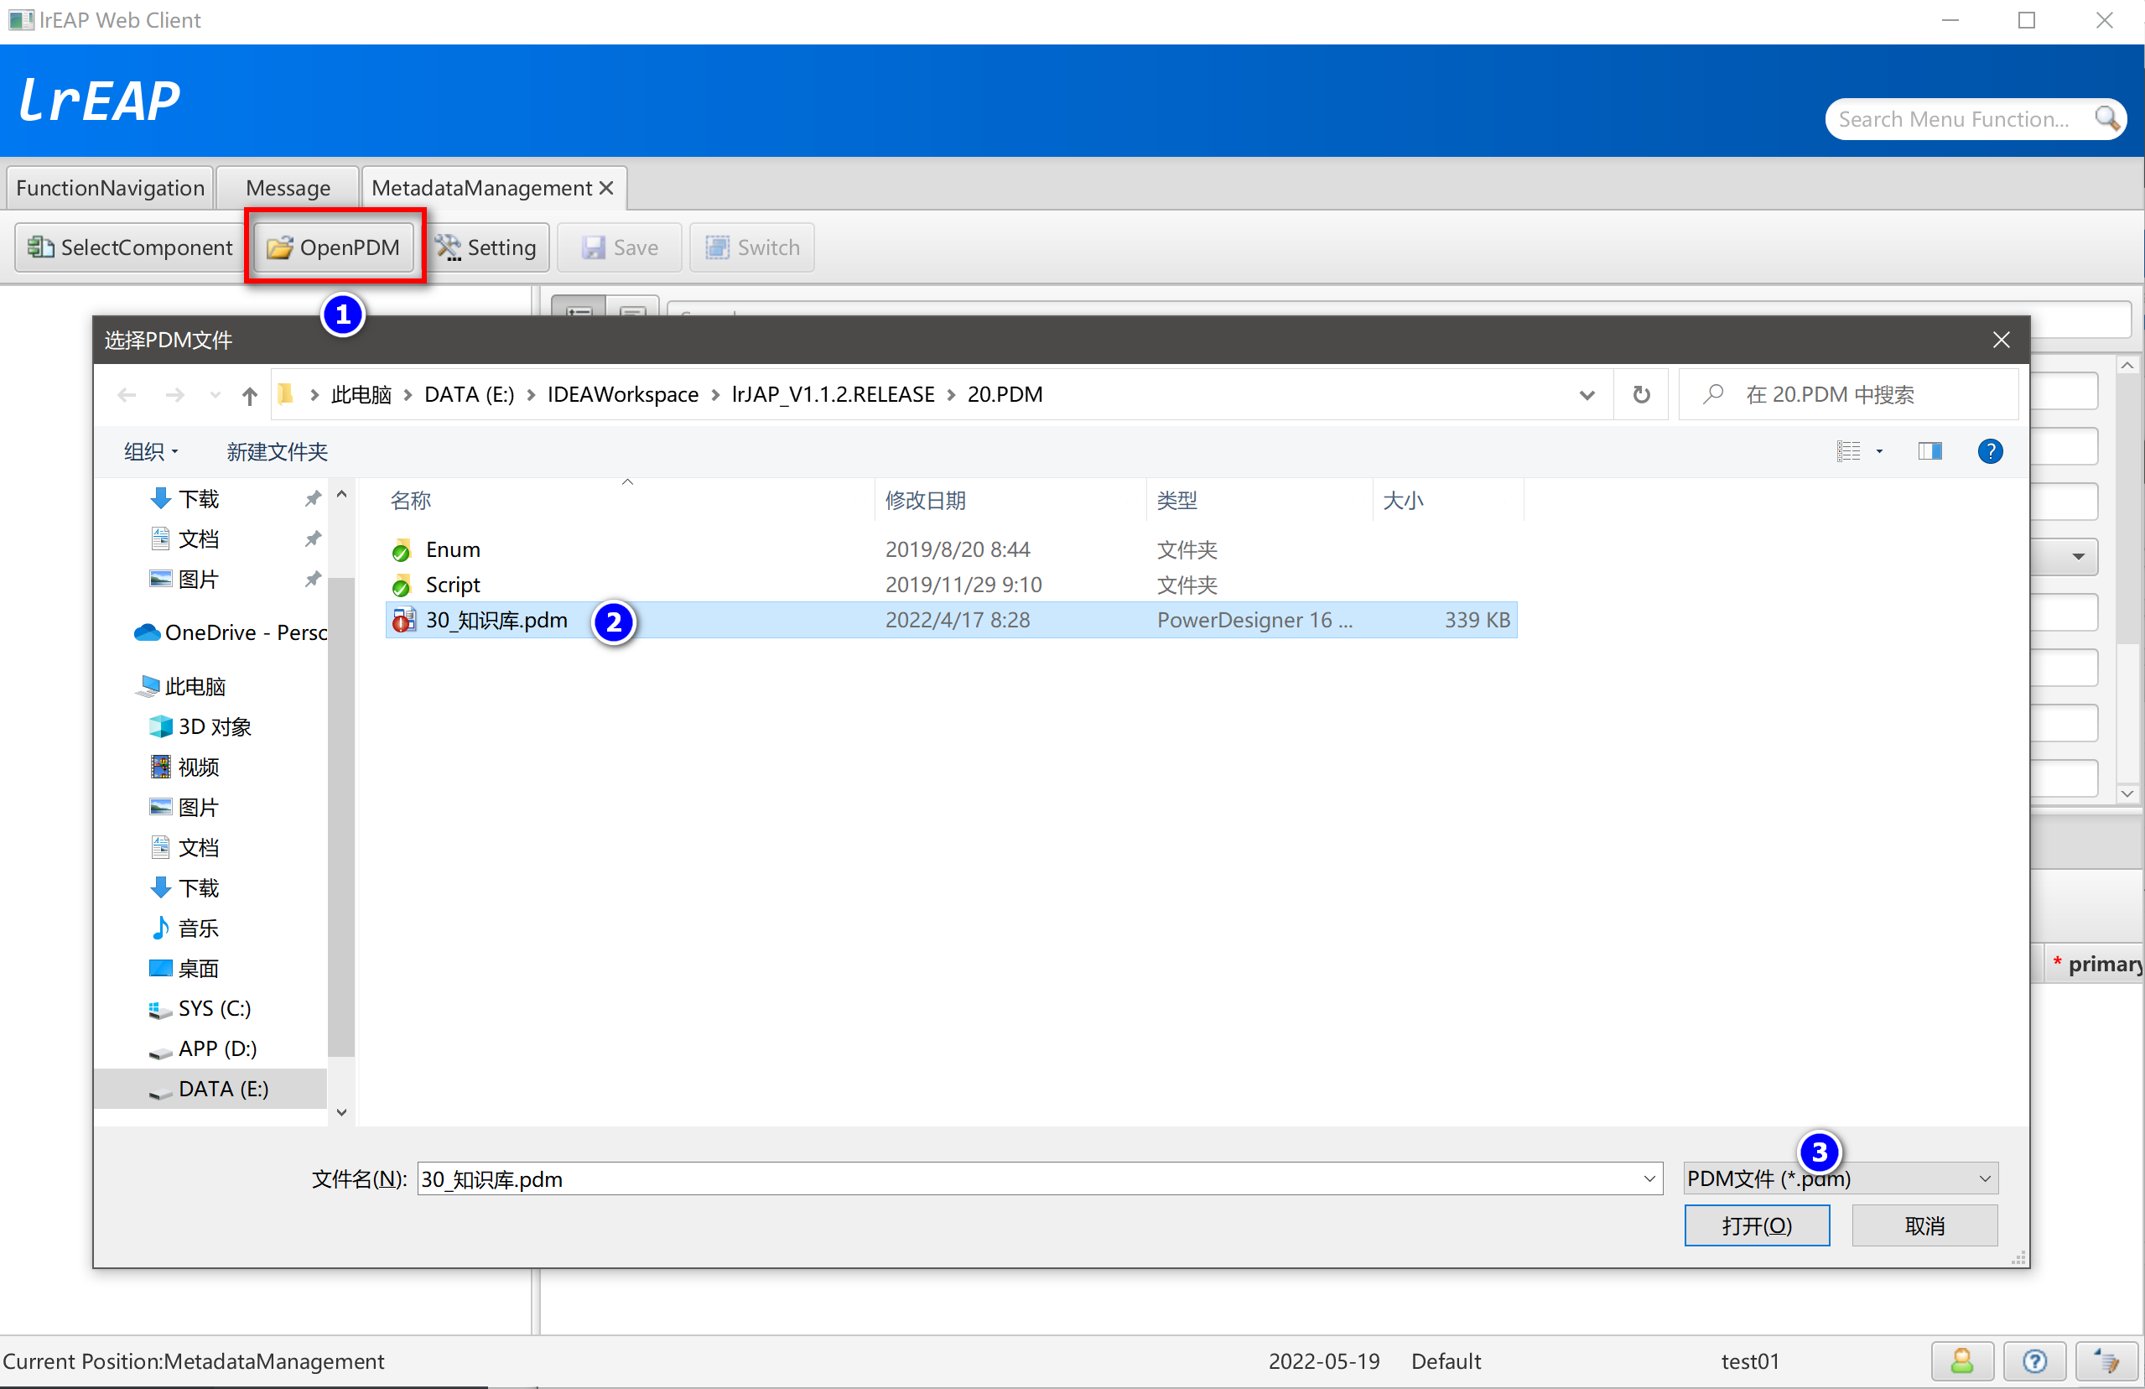2145x1389 pixels.
Task: Select the 30_知识库.pdm file
Action: pyautogui.click(x=951, y=620)
